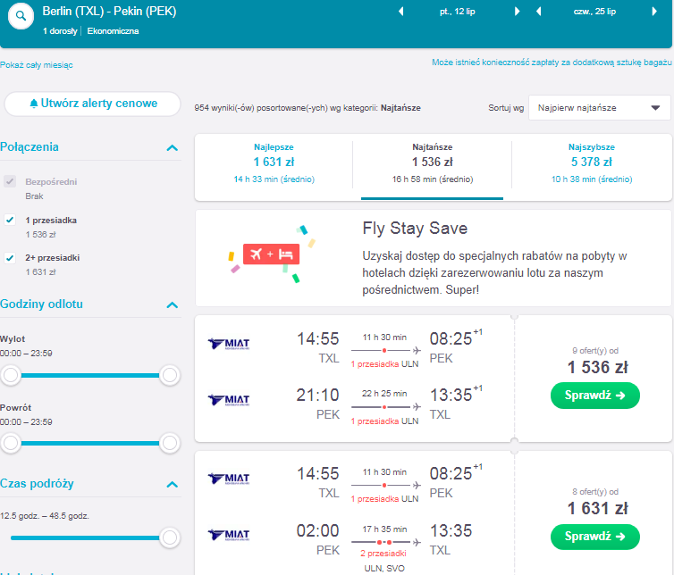
Task: Go to next departure date after 12 lip
Action: (517, 12)
